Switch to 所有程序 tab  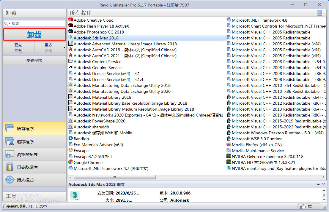tap(34, 129)
